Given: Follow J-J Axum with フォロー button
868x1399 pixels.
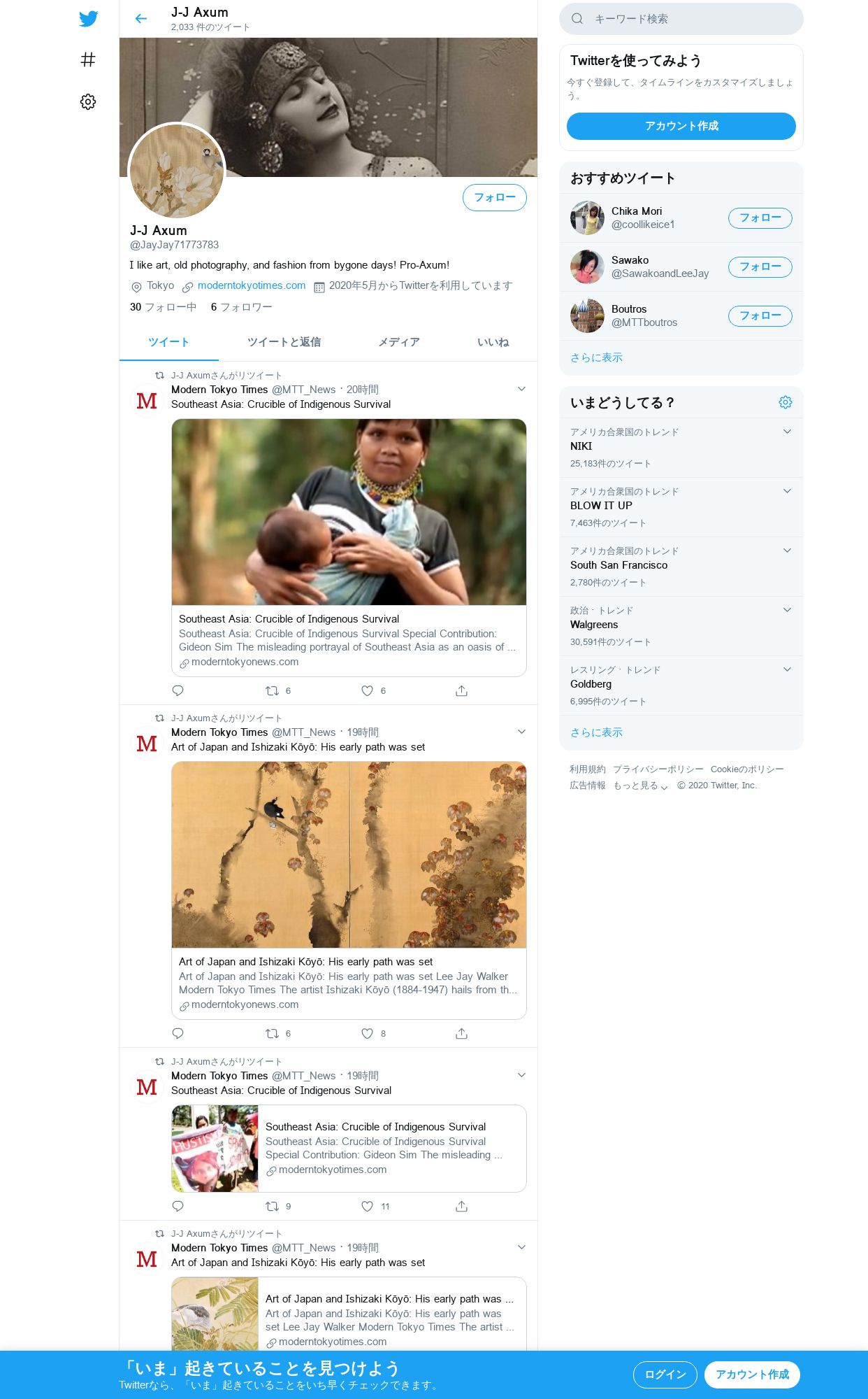Looking at the screenshot, I should pyautogui.click(x=495, y=197).
